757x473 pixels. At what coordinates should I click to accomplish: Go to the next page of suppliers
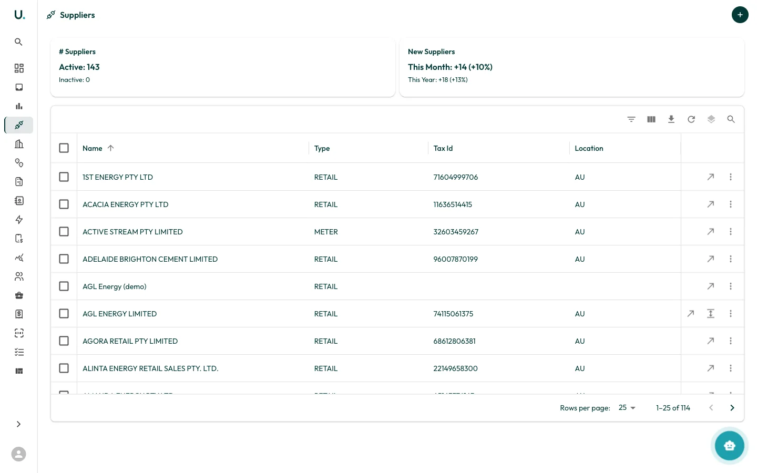click(x=732, y=408)
